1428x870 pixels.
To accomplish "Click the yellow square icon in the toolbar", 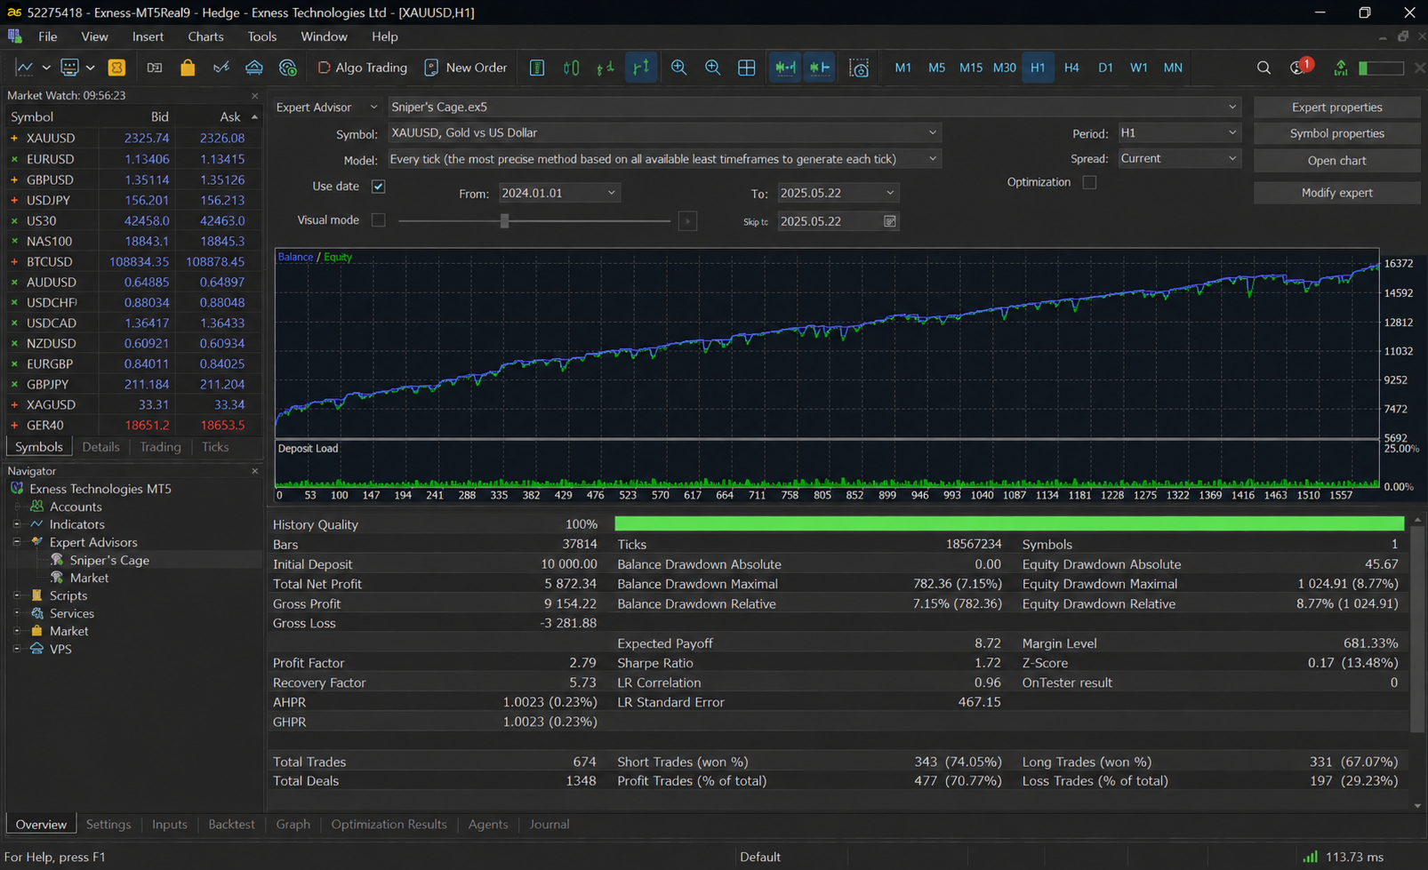I will (x=116, y=68).
